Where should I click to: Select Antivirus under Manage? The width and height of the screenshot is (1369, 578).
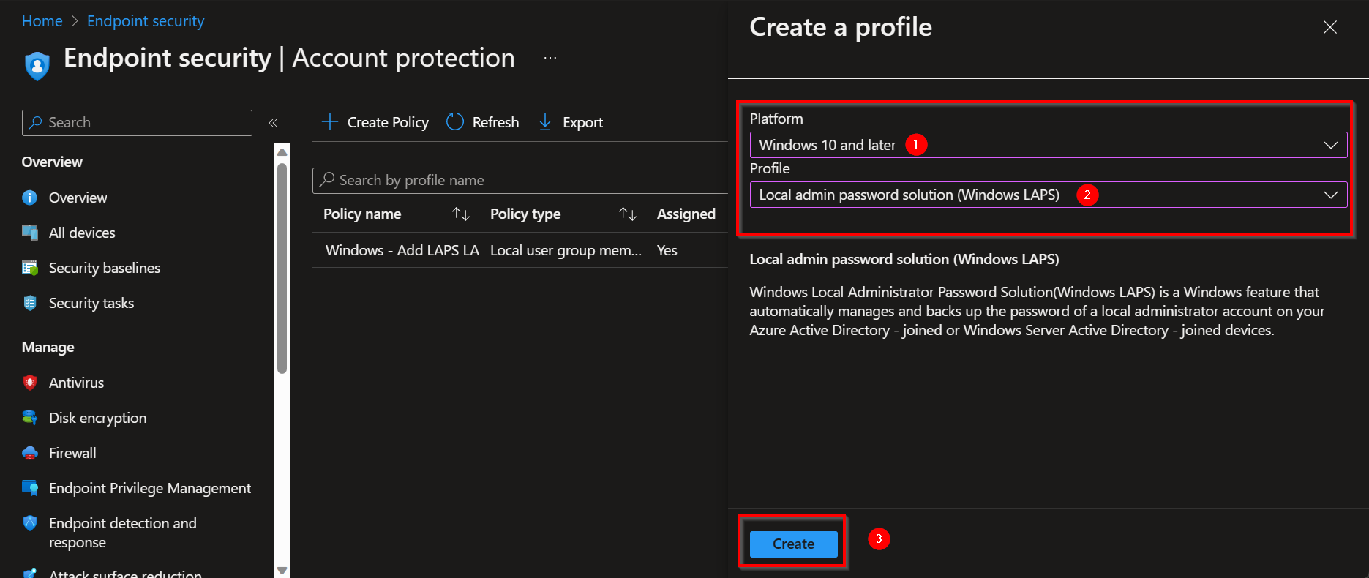point(76,383)
